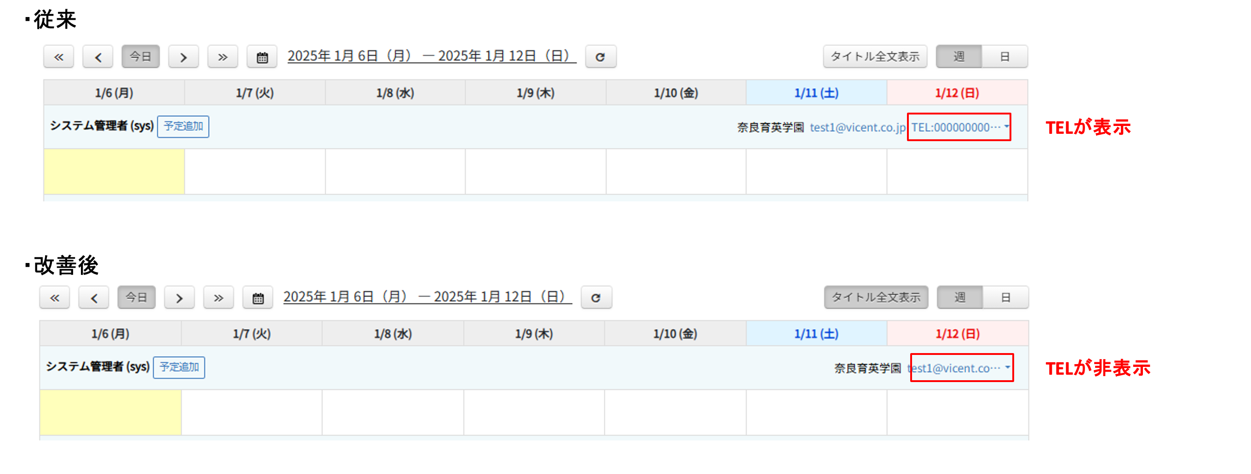This screenshot has width=1251, height=474.
Task: Toggle 'タイトル全文表示' in the upper calendar
Action: (x=875, y=57)
